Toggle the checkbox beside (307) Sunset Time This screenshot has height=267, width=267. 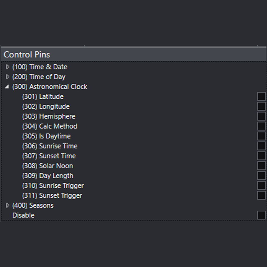click(x=261, y=156)
